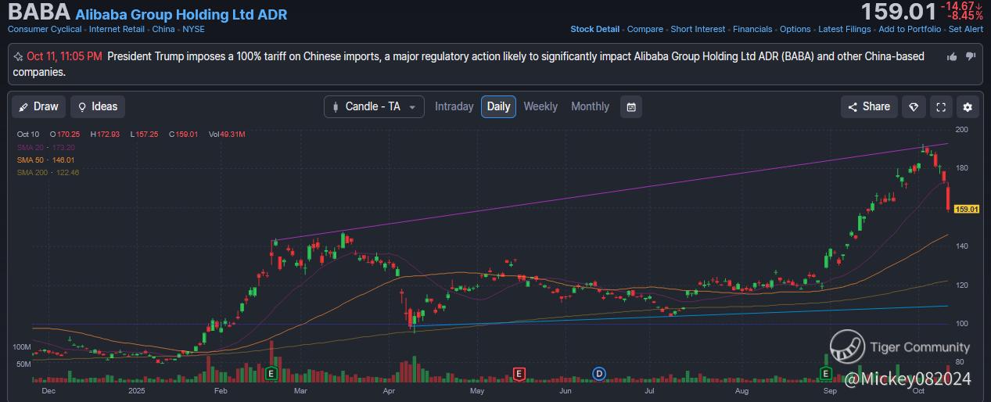
Task: Click the Set Alert link
Action: tap(966, 29)
